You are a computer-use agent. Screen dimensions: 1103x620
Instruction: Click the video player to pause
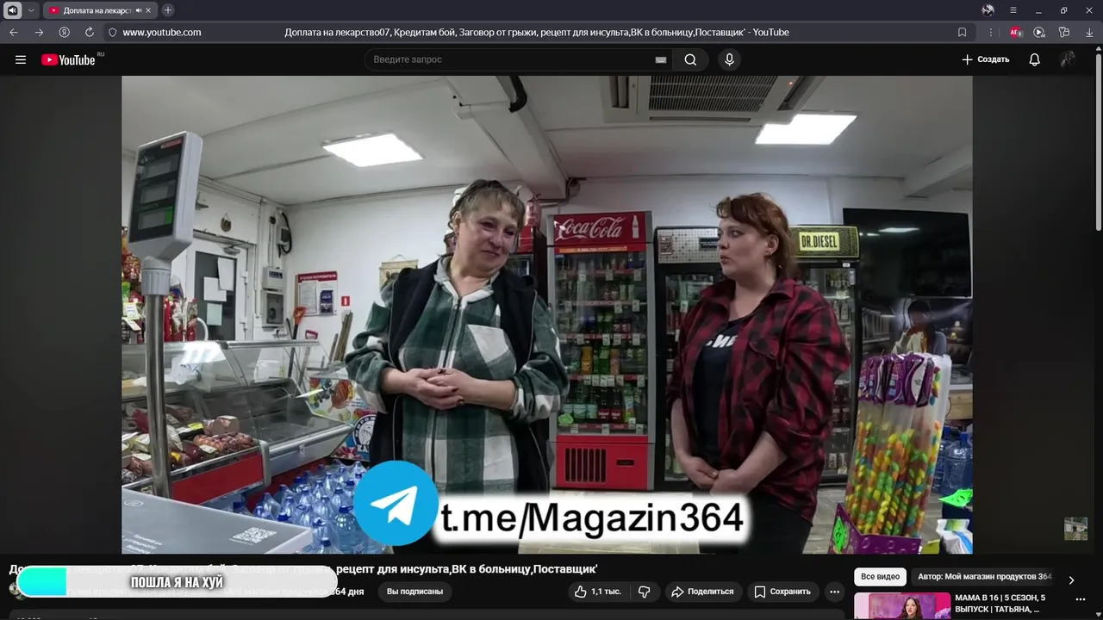(546, 314)
